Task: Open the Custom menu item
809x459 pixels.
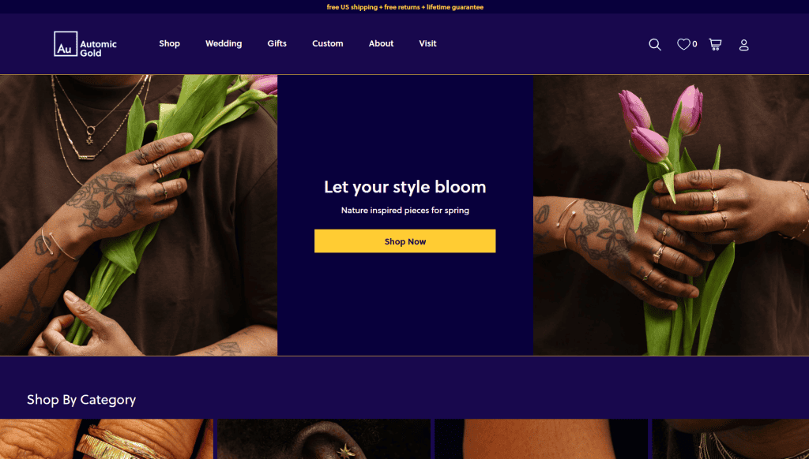Action: pyautogui.click(x=328, y=44)
